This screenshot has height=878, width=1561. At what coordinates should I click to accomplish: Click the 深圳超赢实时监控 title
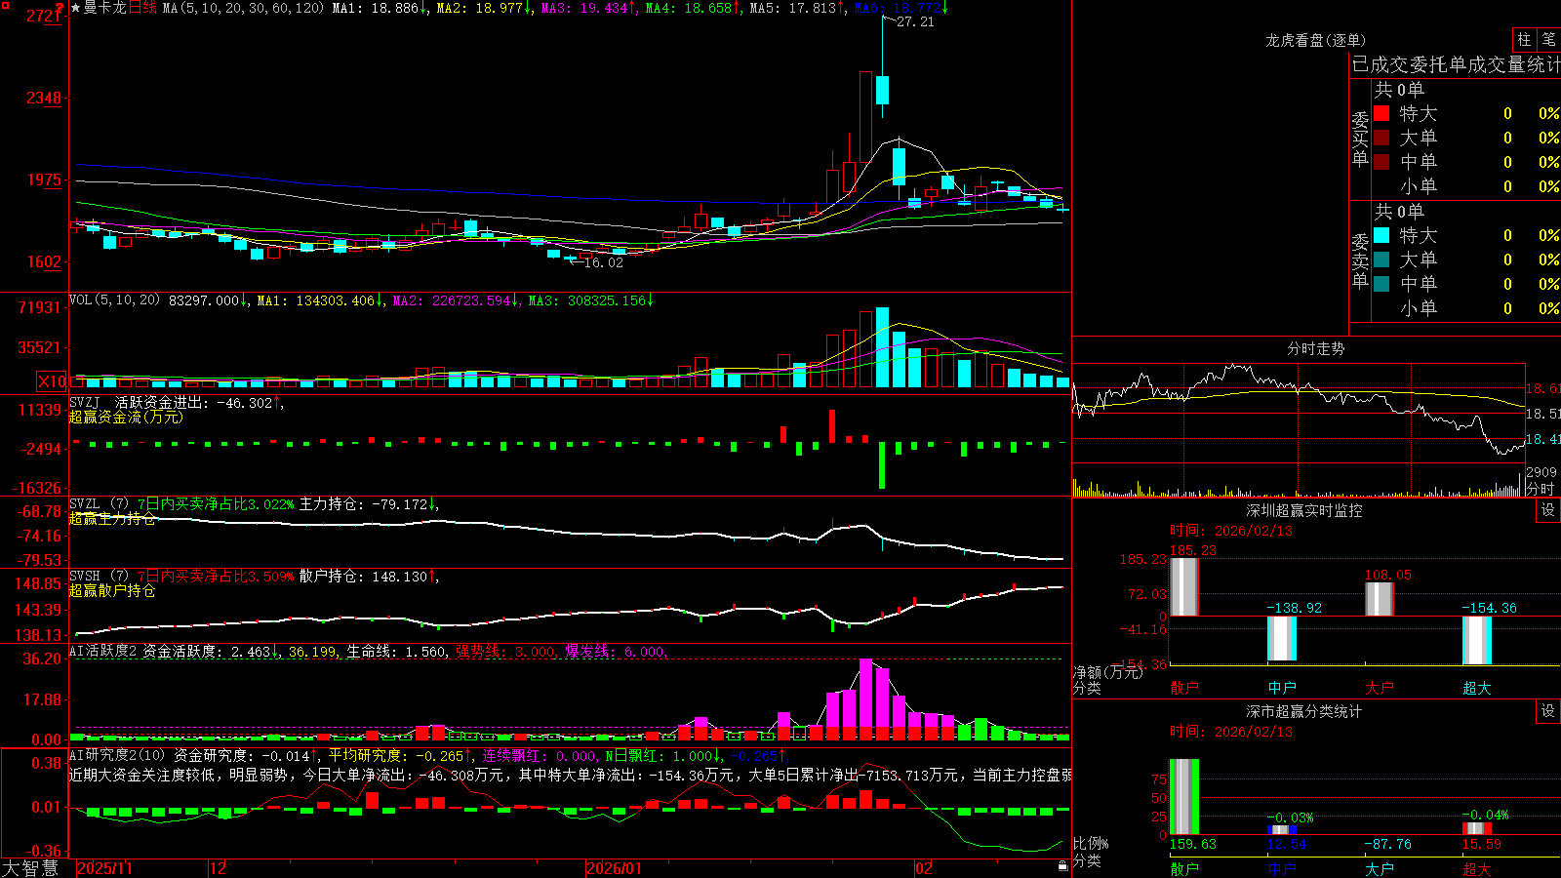click(x=1303, y=510)
